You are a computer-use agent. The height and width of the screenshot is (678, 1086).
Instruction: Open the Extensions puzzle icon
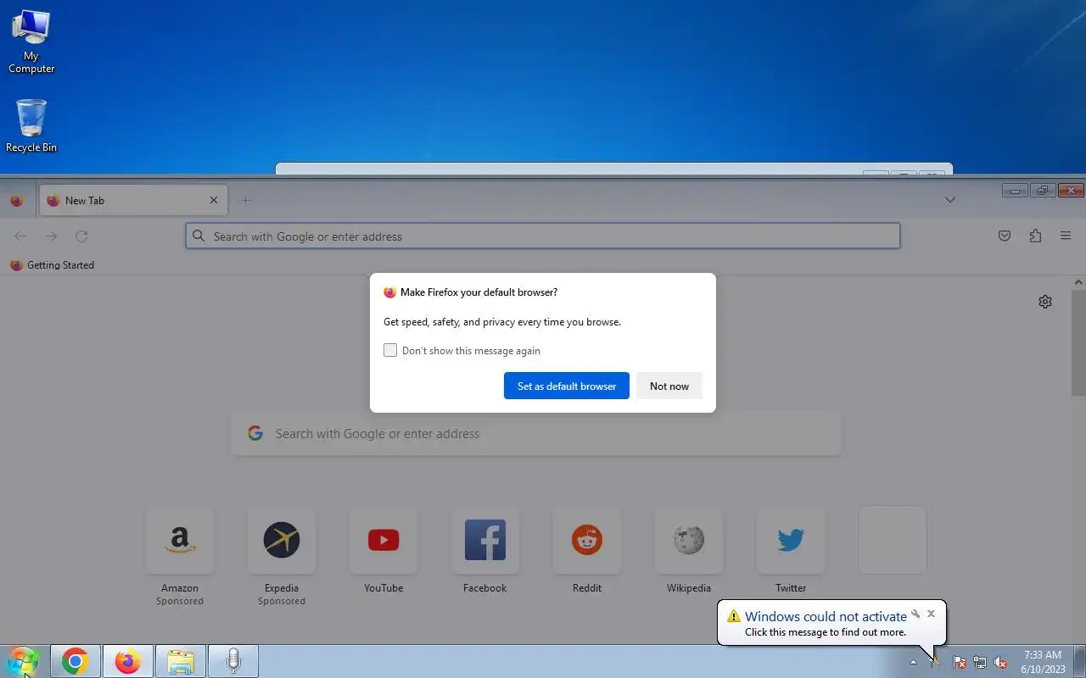[1035, 236]
